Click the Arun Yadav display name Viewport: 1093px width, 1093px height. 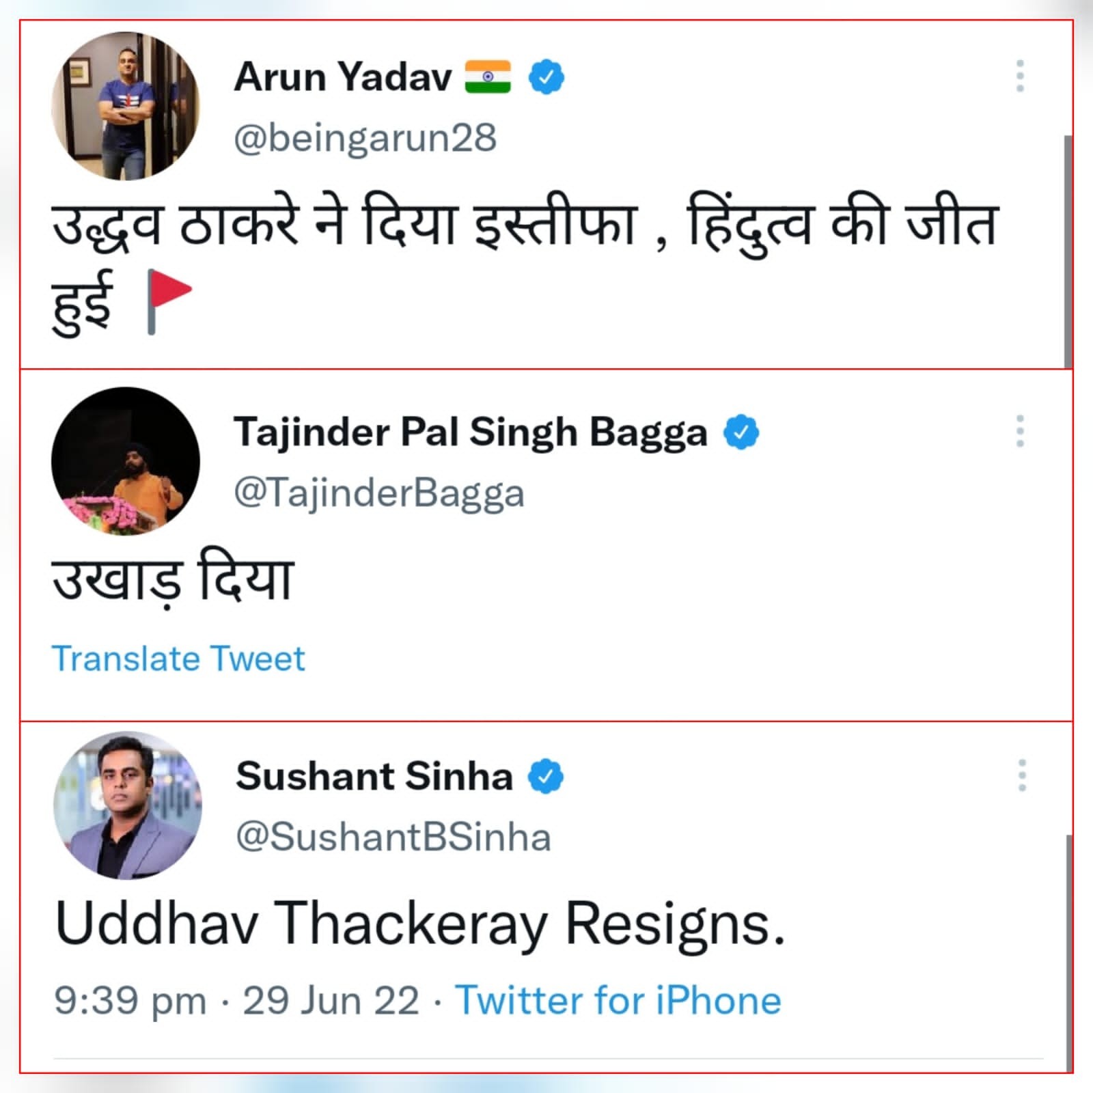coord(343,77)
